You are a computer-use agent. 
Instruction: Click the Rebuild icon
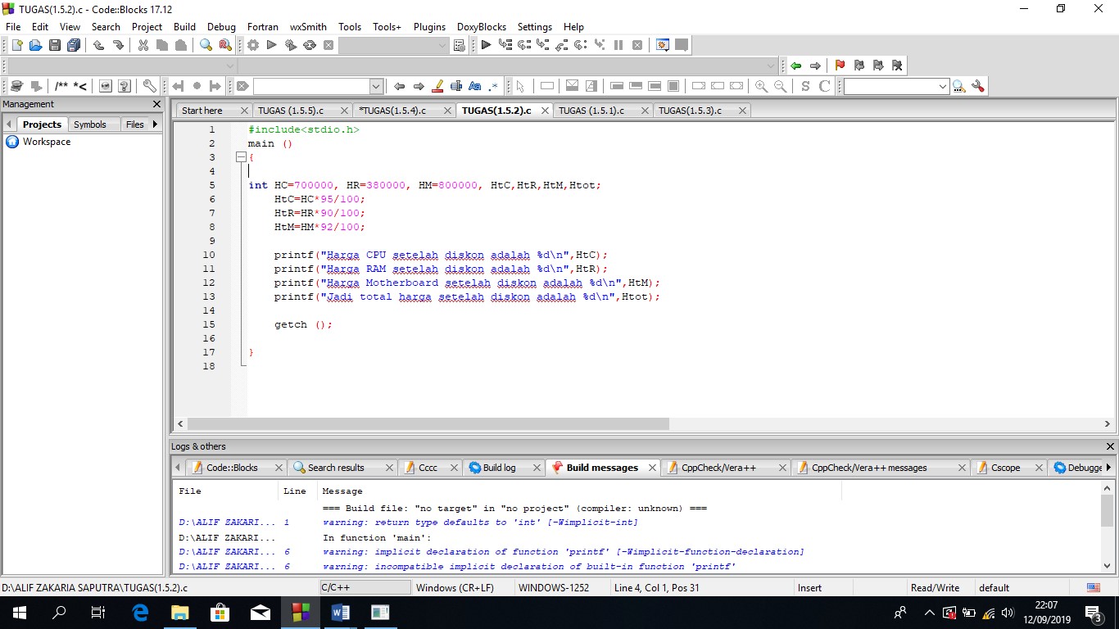click(310, 45)
